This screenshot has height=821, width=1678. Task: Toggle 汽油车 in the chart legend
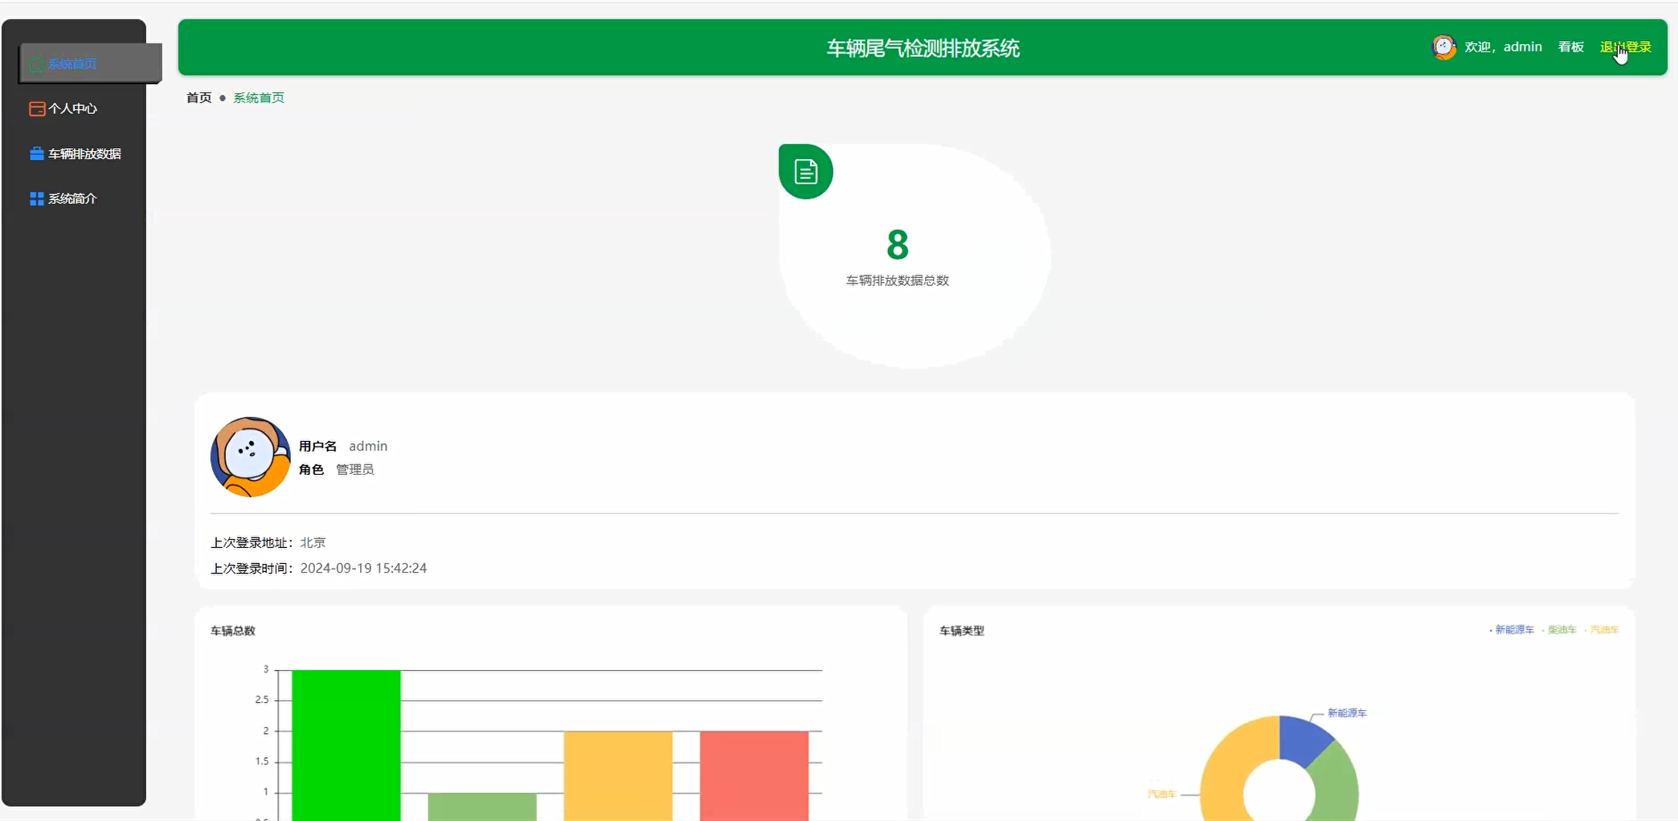click(x=1602, y=630)
